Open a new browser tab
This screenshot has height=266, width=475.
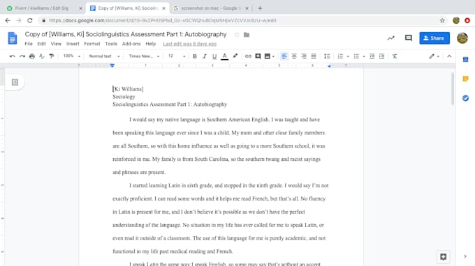(260, 8)
